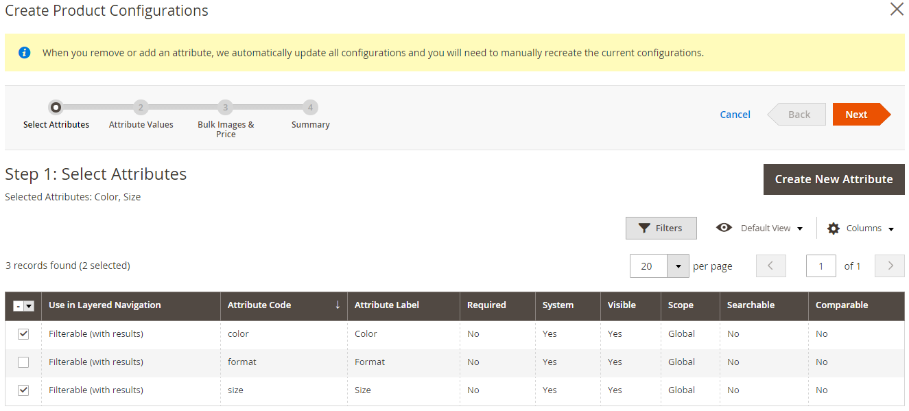The image size is (909, 411).
Task: Click the eye icon for Default View
Action: pos(724,228)
